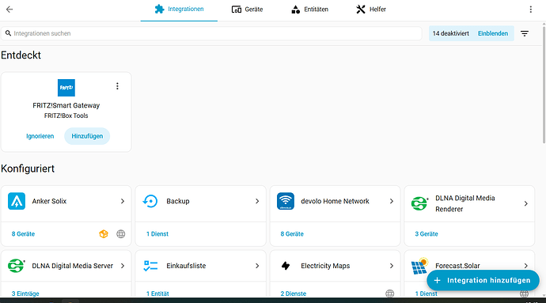This screenshot has width=546, height=303.
Task: Click the page vertical scrollbar
Action: pos(544,84)
